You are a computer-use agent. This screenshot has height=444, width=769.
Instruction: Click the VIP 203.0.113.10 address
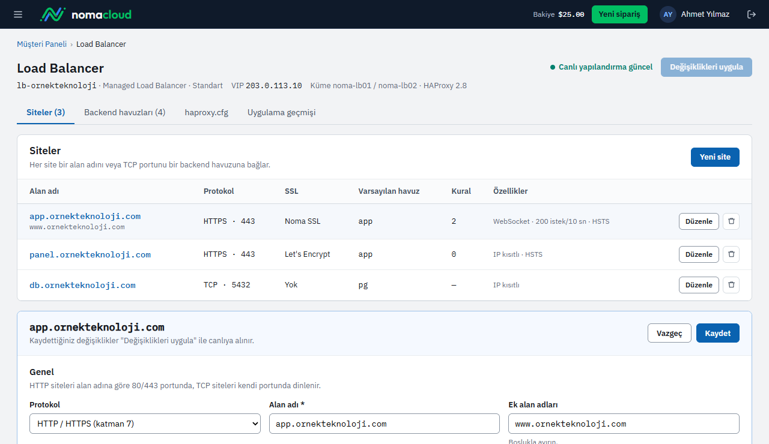[x=267, y=86]
